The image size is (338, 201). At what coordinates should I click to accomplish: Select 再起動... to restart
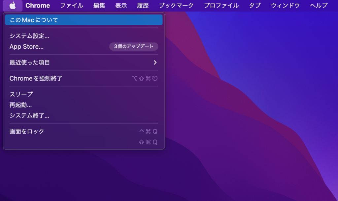[84, 105]
